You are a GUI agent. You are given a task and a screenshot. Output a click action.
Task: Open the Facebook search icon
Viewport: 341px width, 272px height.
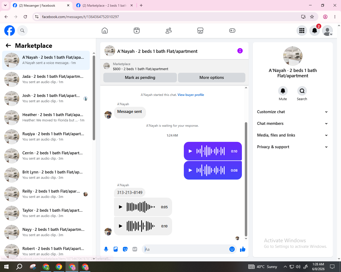click(x=22, y=31)
